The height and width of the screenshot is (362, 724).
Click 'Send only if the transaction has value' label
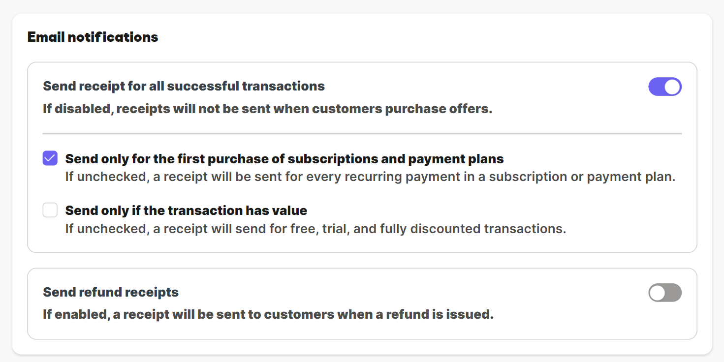coord(186,211)
